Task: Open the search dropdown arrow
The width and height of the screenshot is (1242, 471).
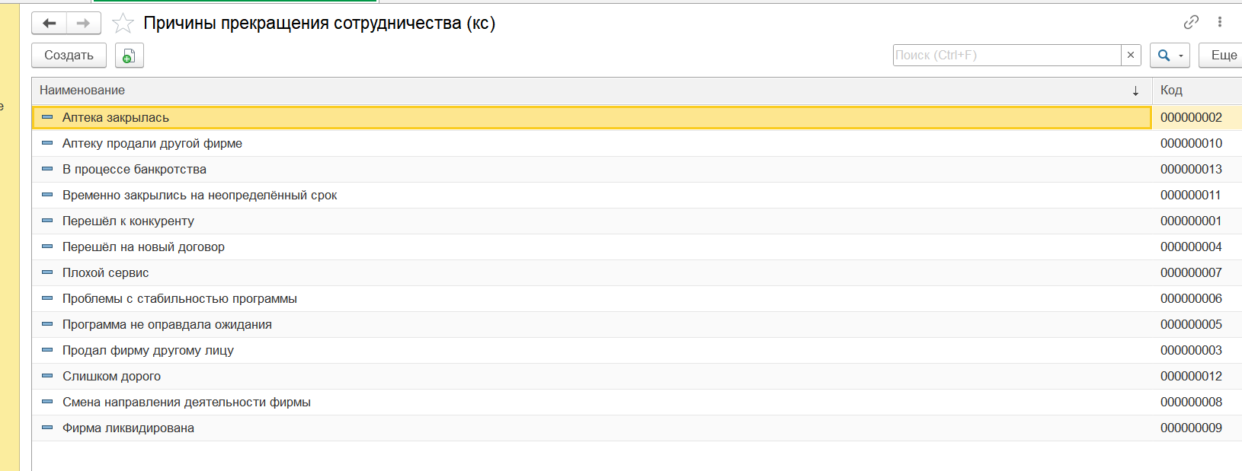Action: pos(1181,56)
